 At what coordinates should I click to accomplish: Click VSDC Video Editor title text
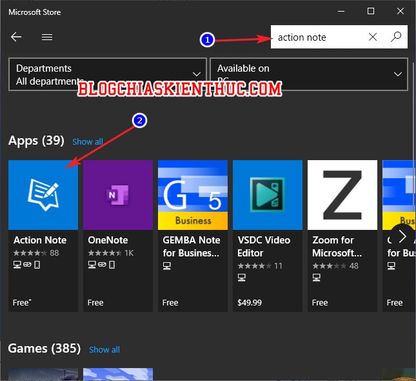pos(264,247)
